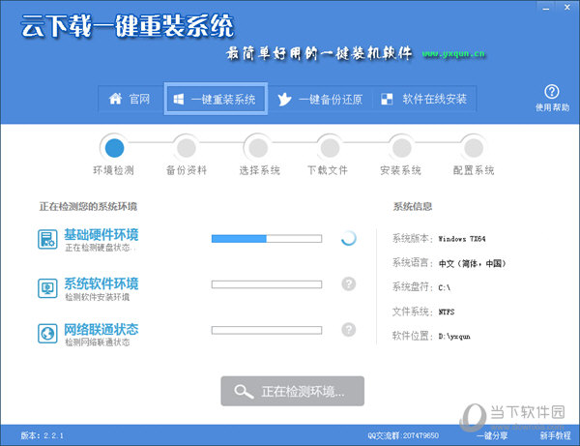This screenshot has width=580, height=446.
Task: Click the 选择系统 step label
Action: pyautogui.click(x=259, y=170)
